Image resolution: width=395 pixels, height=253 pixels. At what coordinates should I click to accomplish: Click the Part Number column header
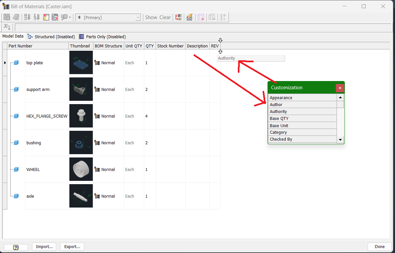coord(38,46)
